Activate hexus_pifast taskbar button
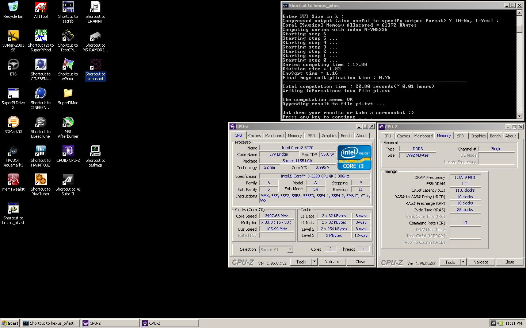This screenshot has width=526, height=328. [x=50, y=323]
